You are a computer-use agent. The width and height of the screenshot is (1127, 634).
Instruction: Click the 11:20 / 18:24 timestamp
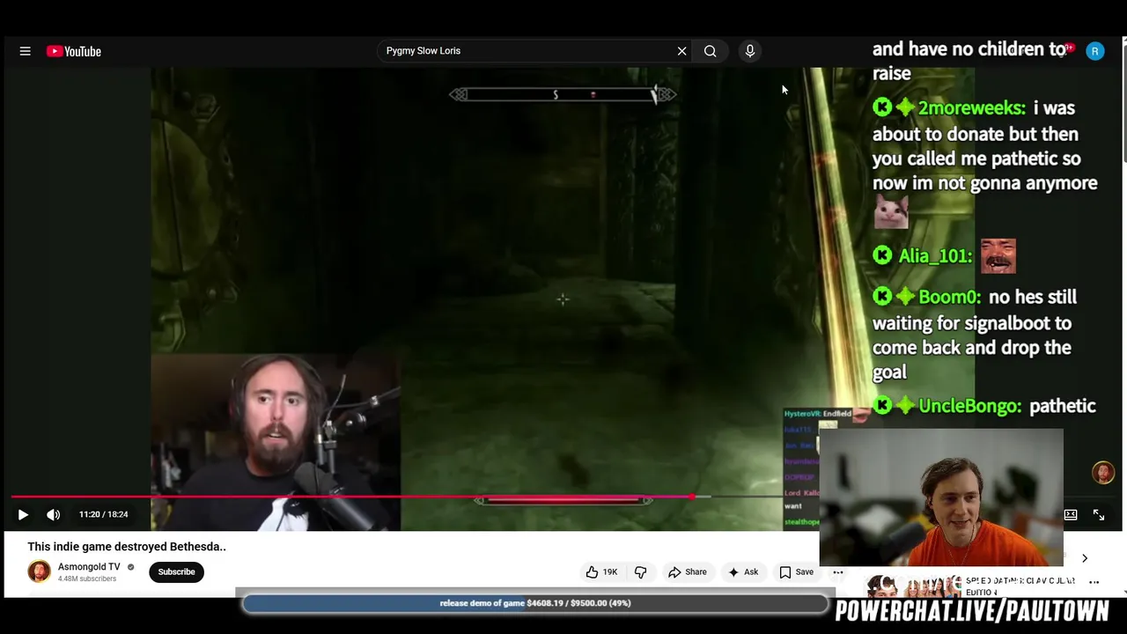point(104,514)
